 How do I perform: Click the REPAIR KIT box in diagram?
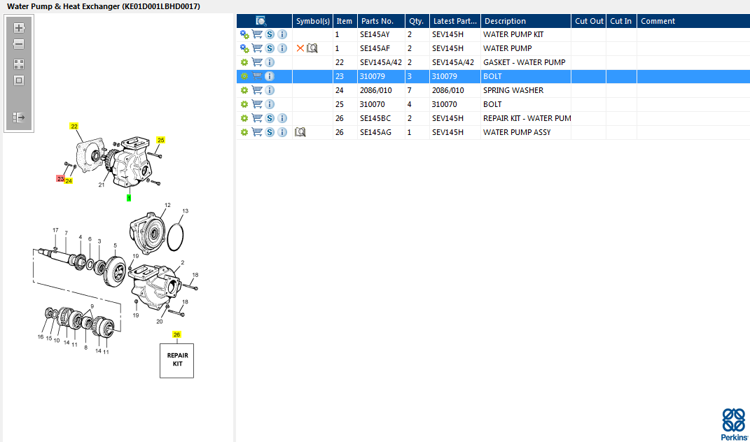click(177, 360)
